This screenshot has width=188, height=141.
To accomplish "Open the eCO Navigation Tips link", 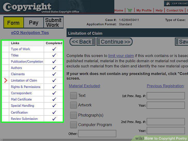I will point(30,33).
